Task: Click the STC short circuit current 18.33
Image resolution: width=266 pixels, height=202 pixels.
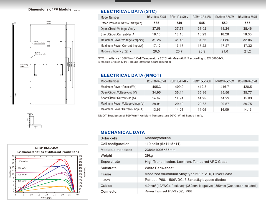Action: point(247,34)
